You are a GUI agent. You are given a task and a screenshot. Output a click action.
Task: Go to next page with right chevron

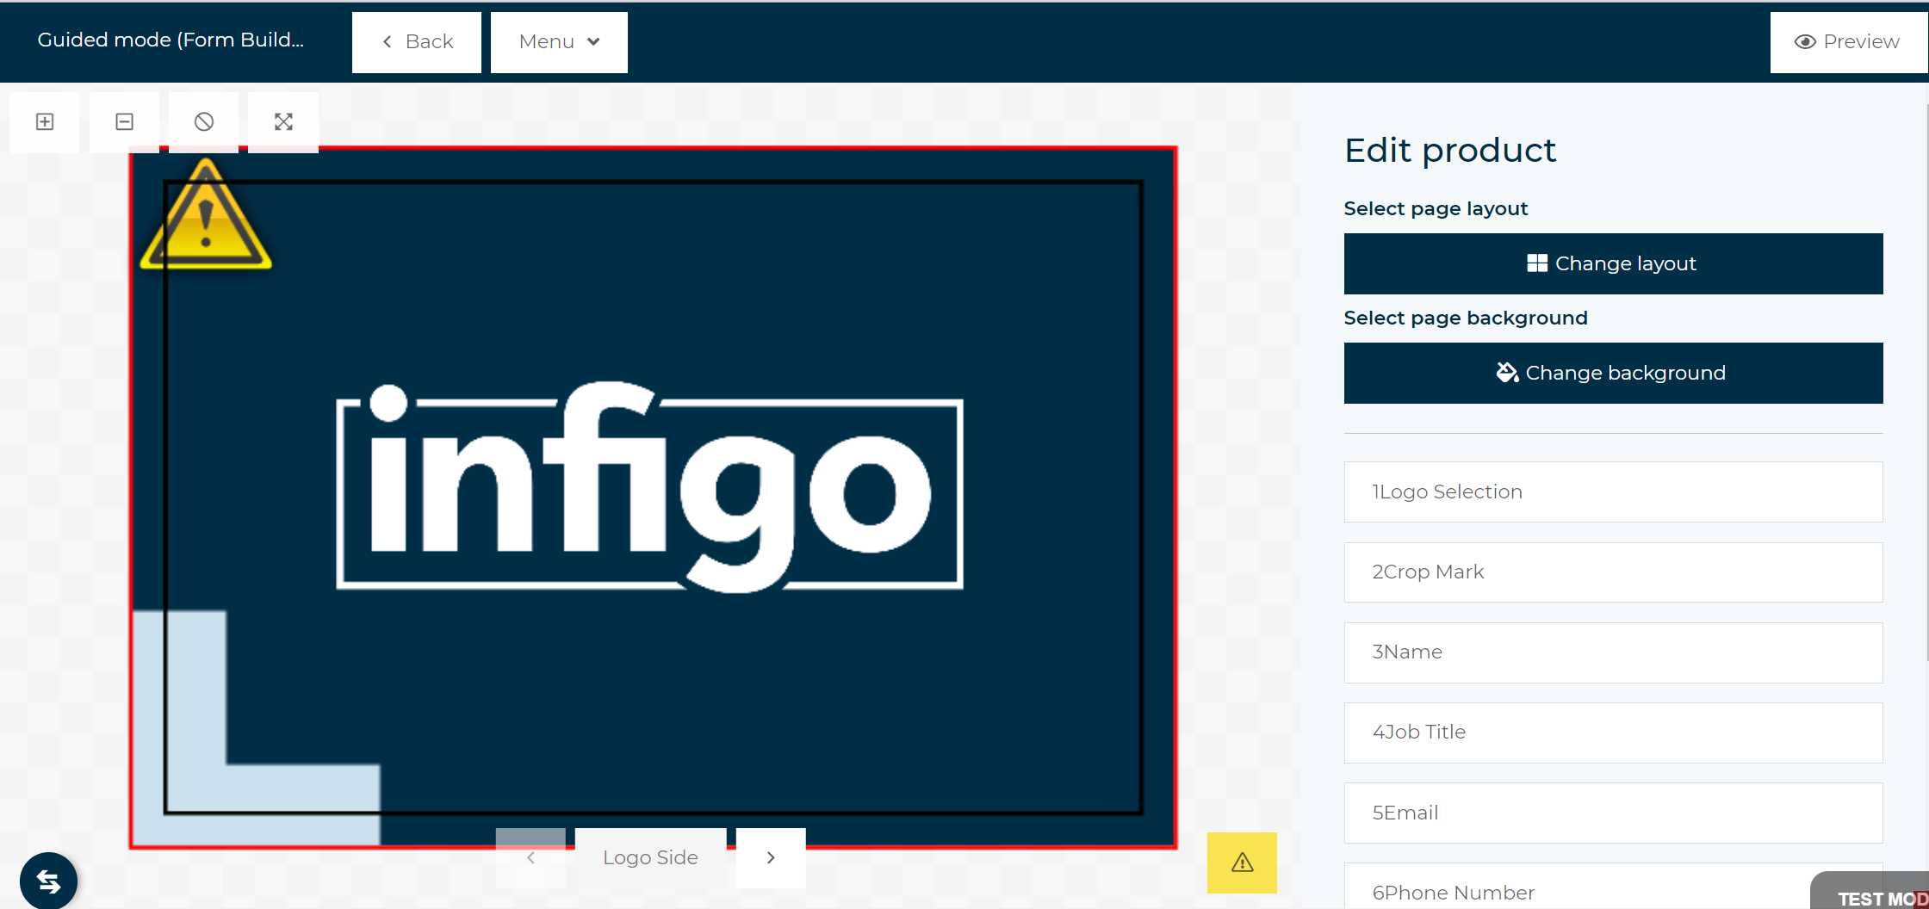(x=771, y=858)
